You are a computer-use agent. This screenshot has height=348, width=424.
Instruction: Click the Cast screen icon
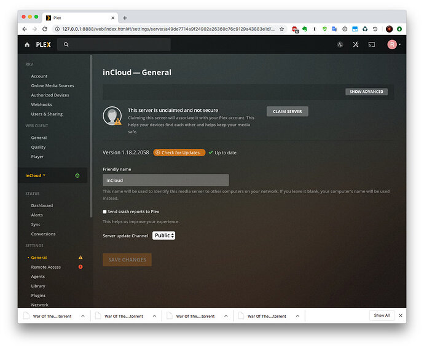[x=372, y=44]
